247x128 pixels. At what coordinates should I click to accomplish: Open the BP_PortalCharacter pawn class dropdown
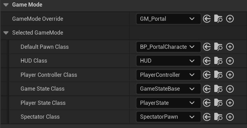tap(169, 47)
